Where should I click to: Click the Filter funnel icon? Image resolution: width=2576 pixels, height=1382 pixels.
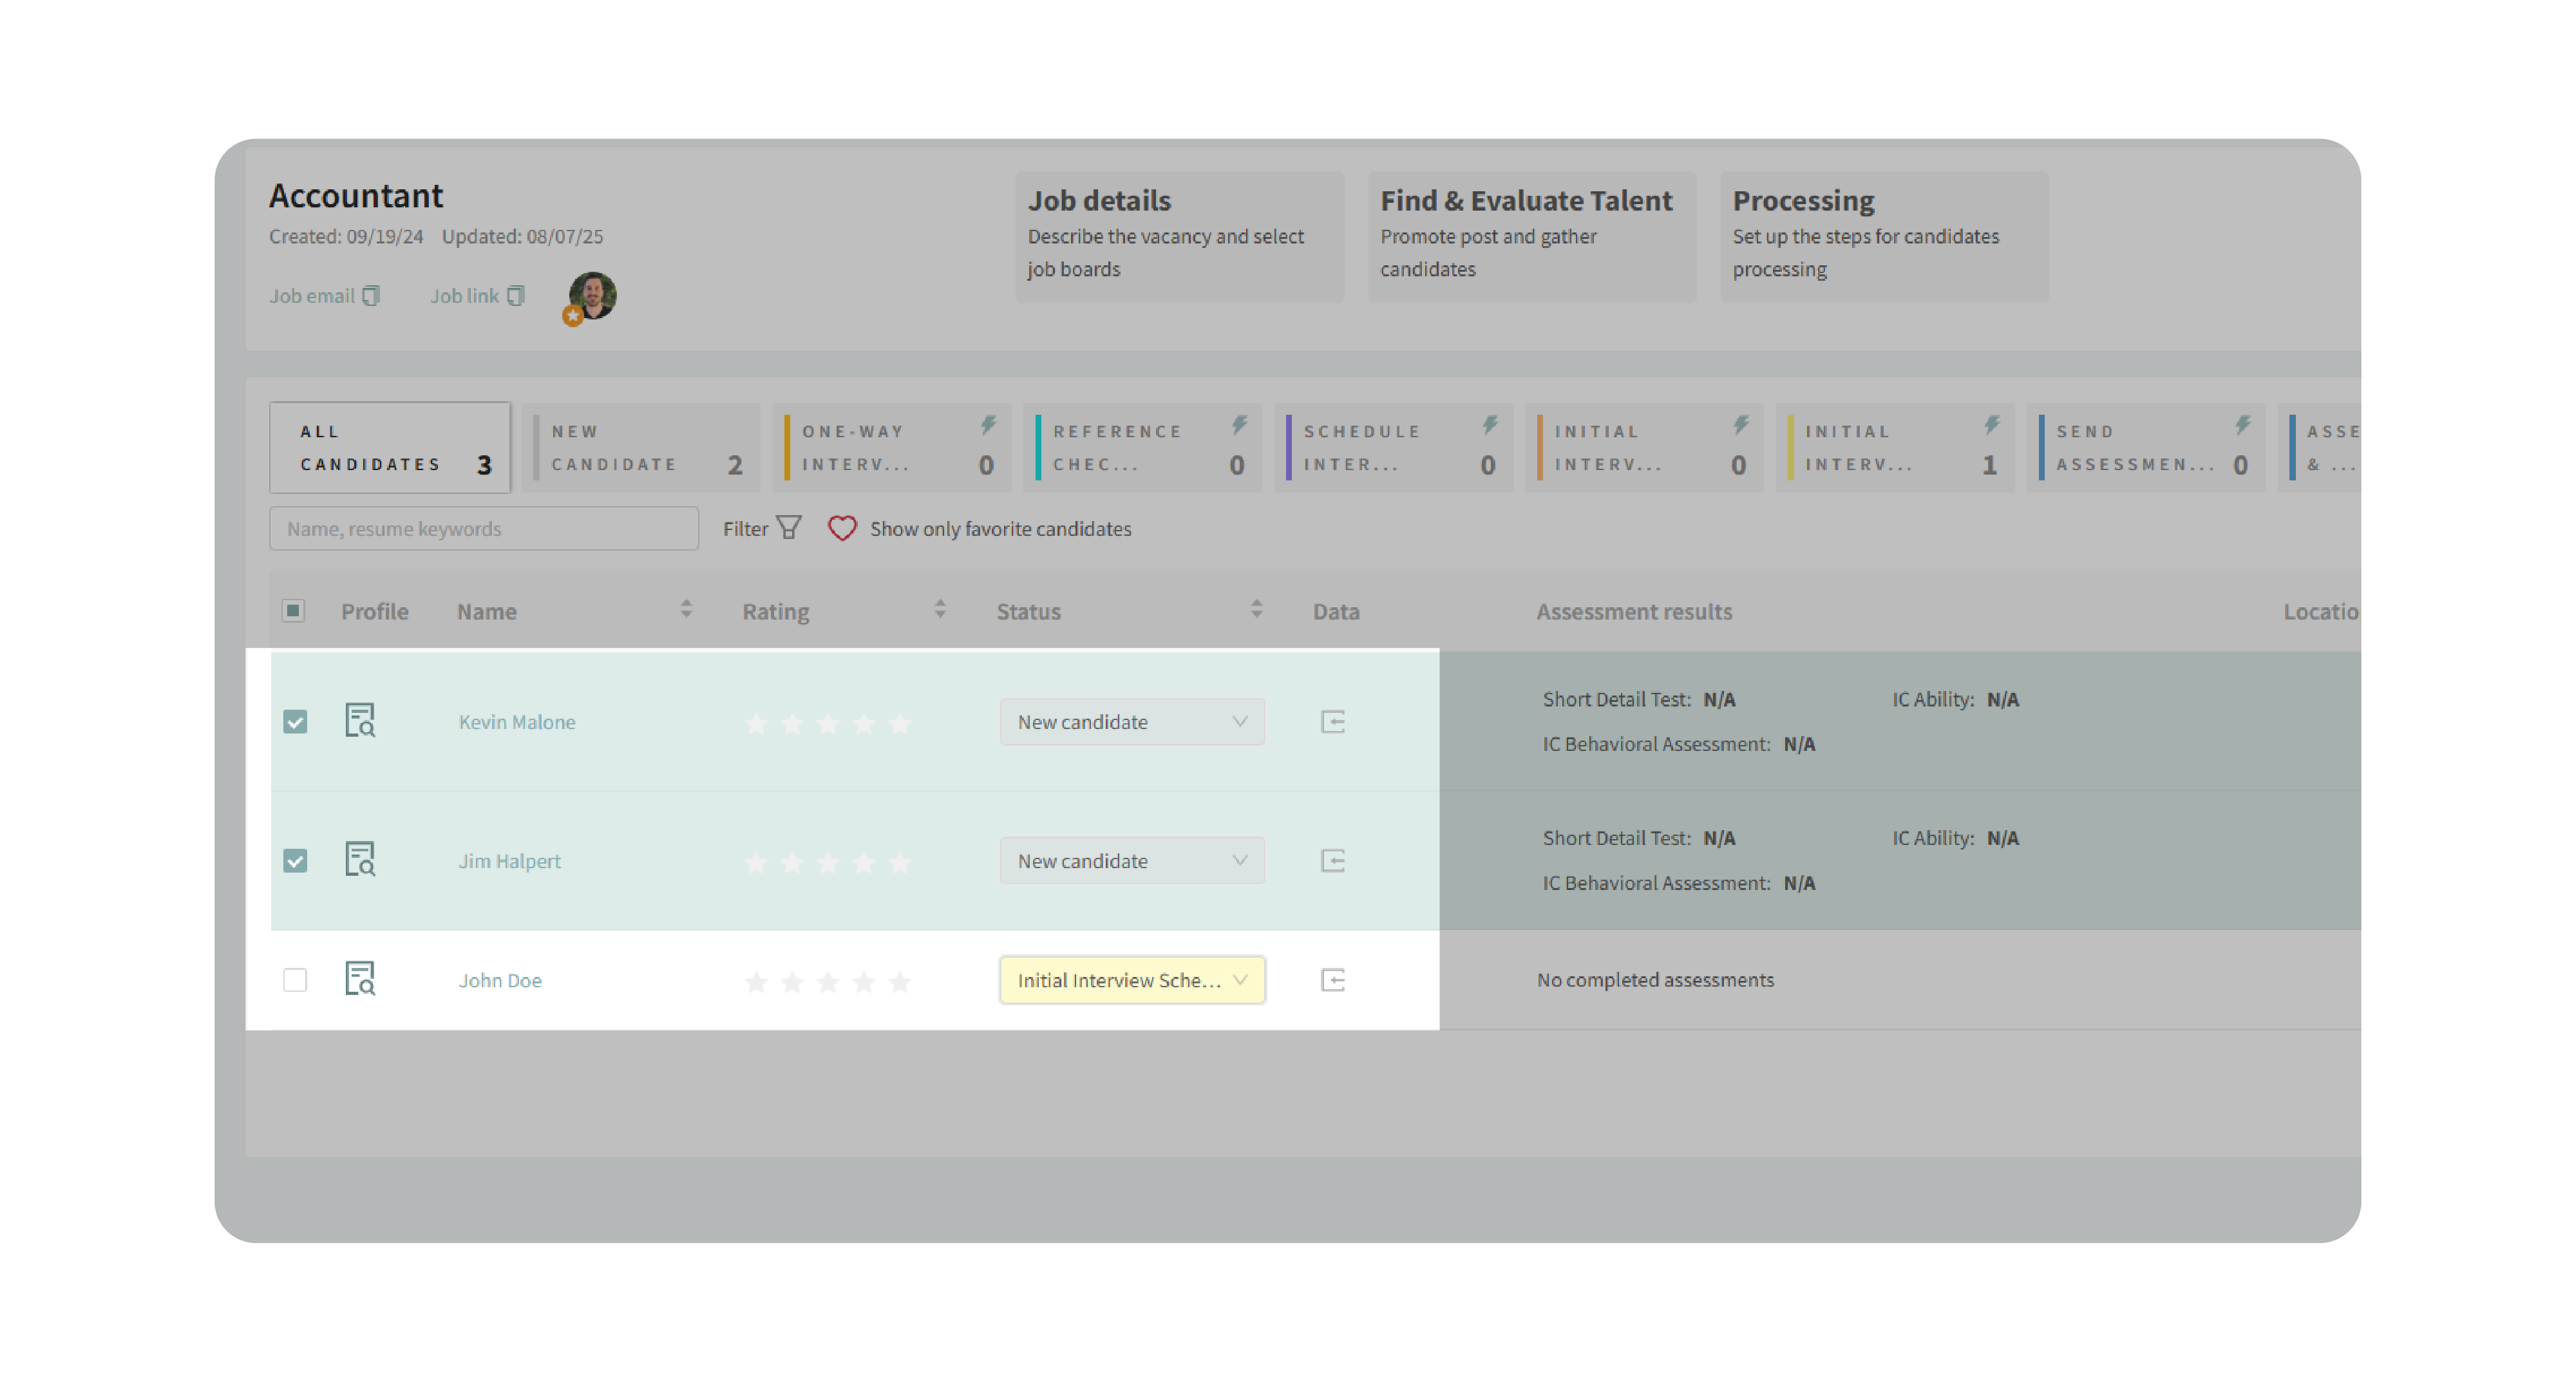789,528
